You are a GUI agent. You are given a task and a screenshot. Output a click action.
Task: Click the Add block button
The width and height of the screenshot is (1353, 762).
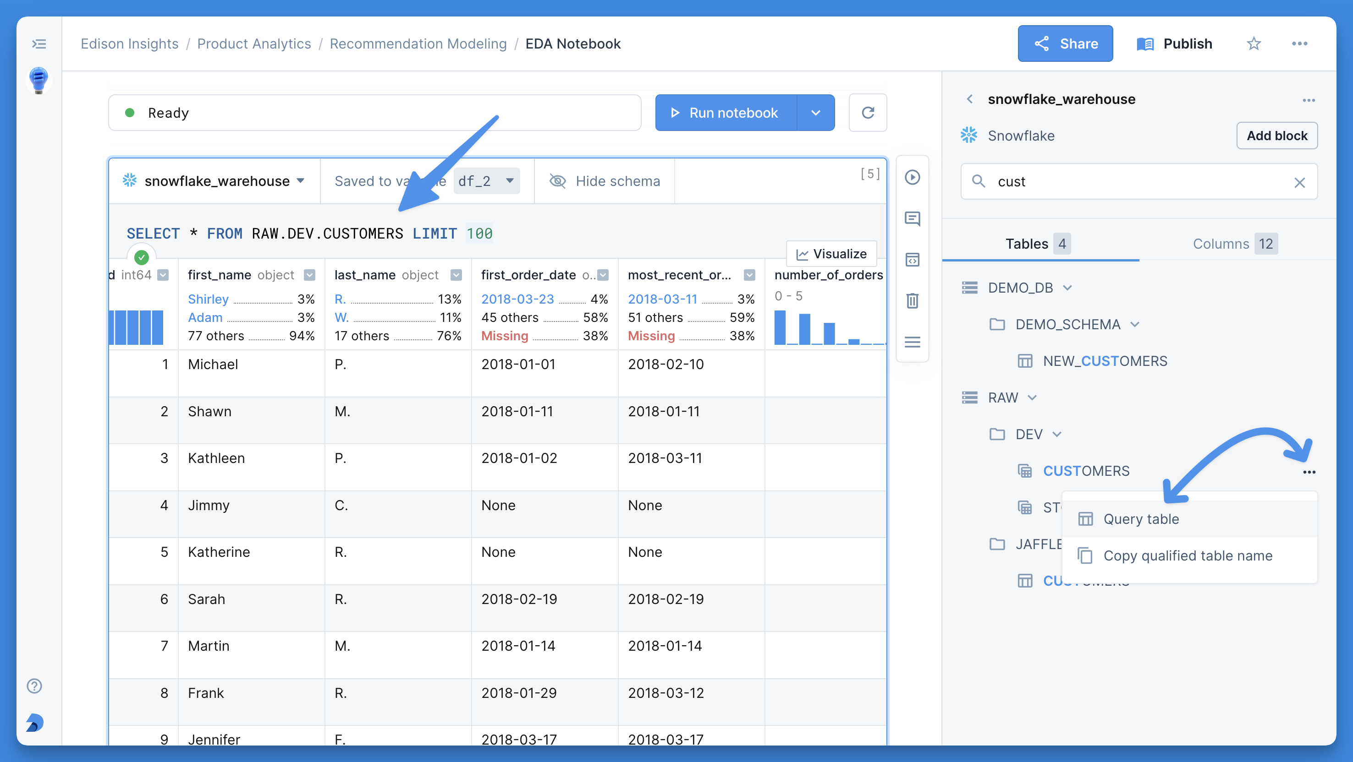pyautogui.click(x=1276, y=136)
